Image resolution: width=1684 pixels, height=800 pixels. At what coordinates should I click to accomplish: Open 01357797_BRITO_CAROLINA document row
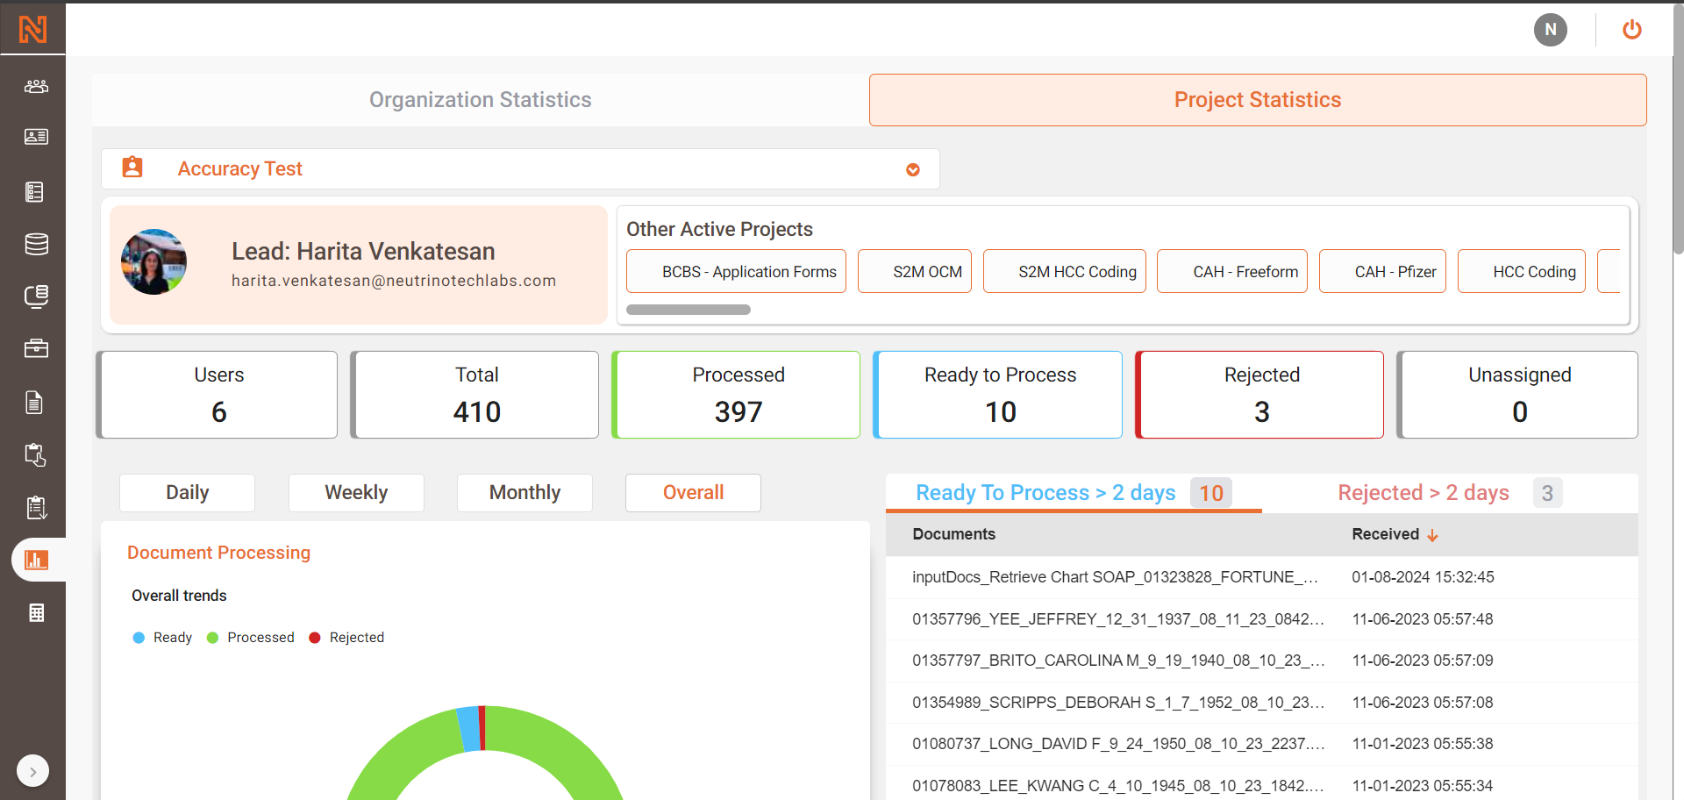[1261, 661]
